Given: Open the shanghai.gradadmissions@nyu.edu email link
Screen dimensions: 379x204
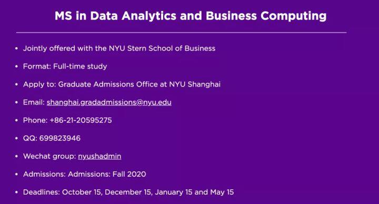Looking at the screenshot, I should coord(109,102).
